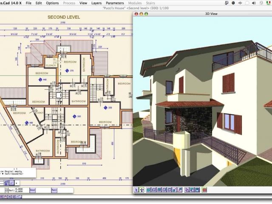Click the small 'B' icon in bottom-left strip
Screen dimensions: 272x204
[x=13, y=197]
